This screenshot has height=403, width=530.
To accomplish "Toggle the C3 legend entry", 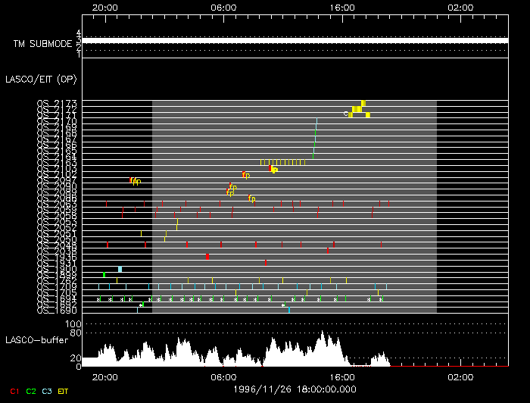I will coord(47,391).
